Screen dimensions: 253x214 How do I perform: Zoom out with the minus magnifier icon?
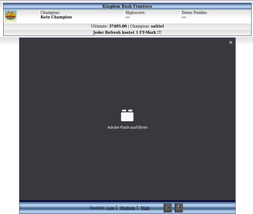tap(179, 208)
